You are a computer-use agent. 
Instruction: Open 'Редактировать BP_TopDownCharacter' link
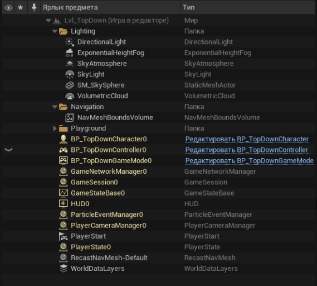[247, 139]
